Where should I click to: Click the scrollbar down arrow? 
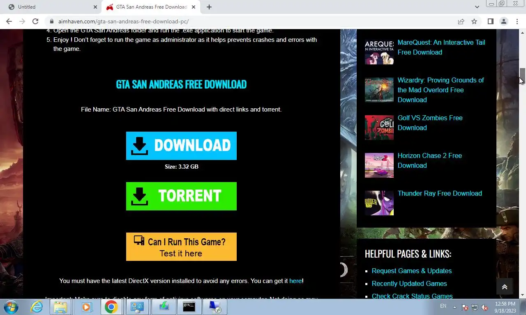tap(522, 295)
